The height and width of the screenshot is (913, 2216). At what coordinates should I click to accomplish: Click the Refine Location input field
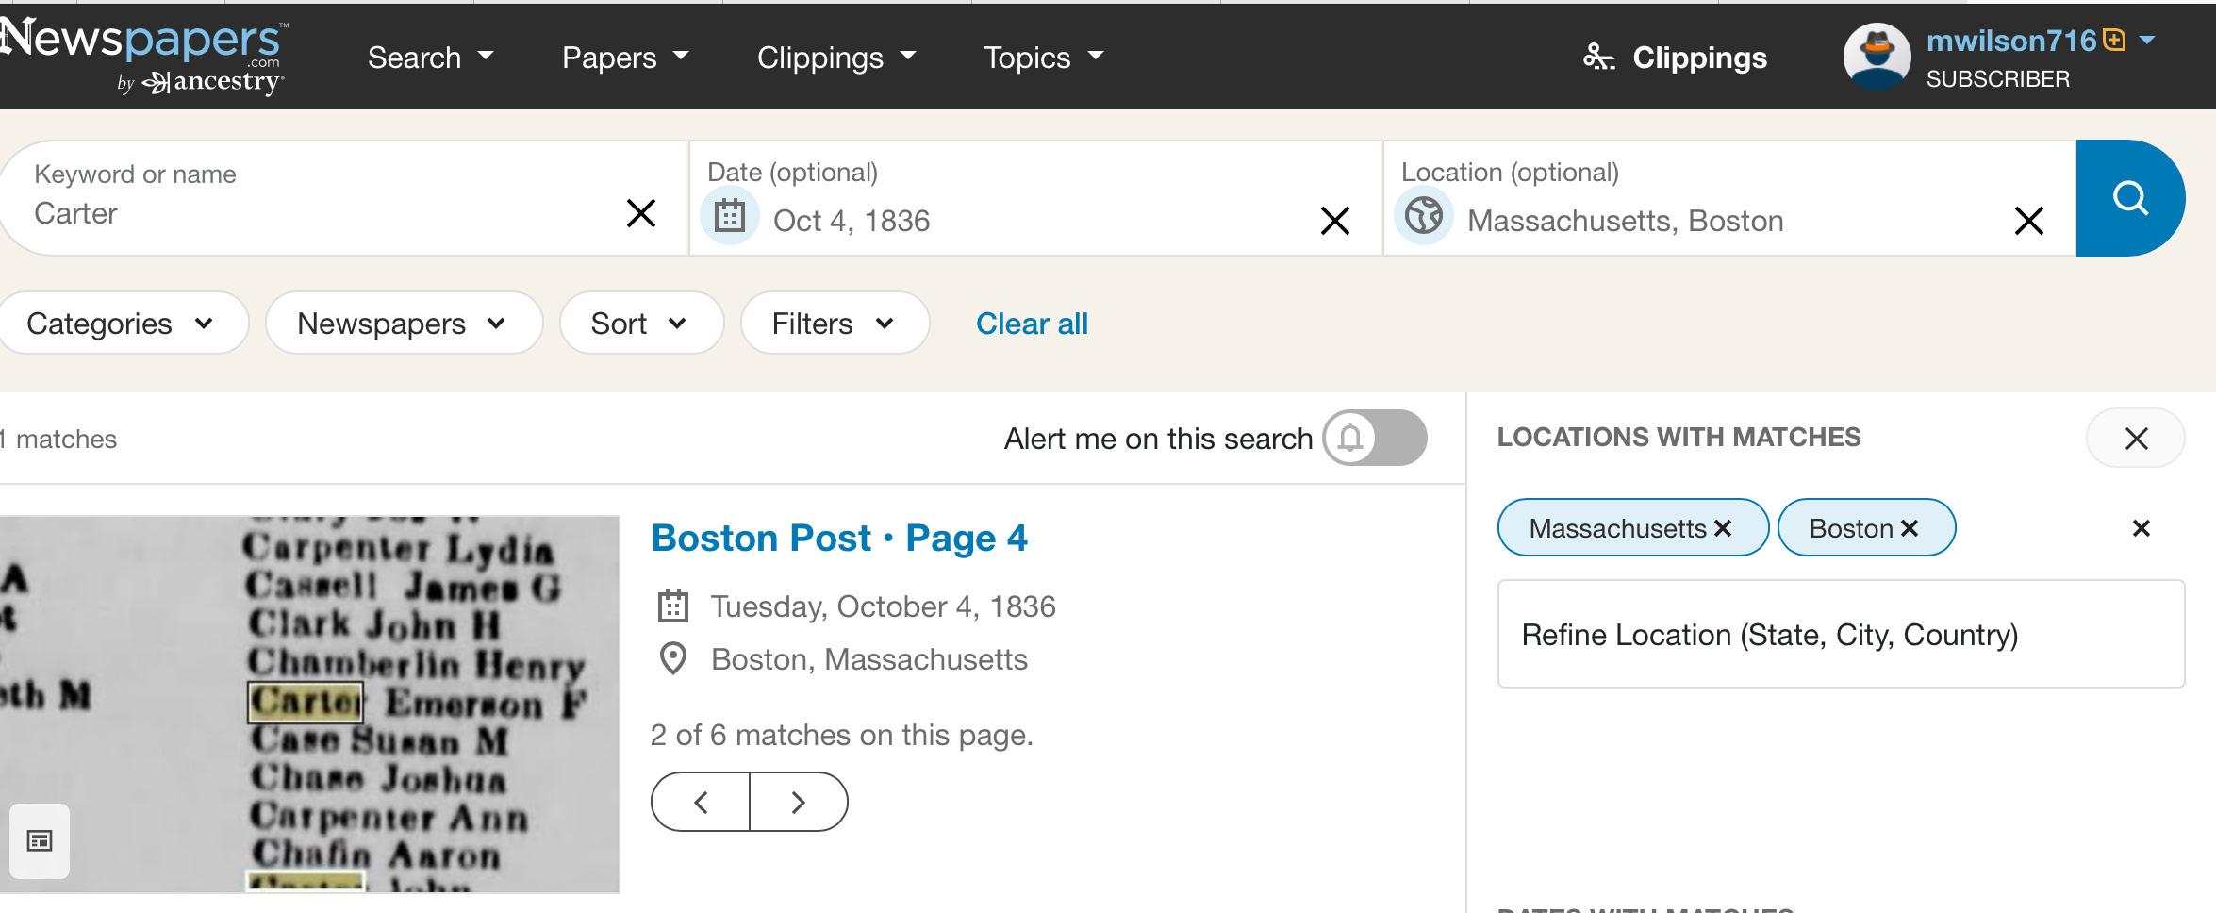point(1840,635)
